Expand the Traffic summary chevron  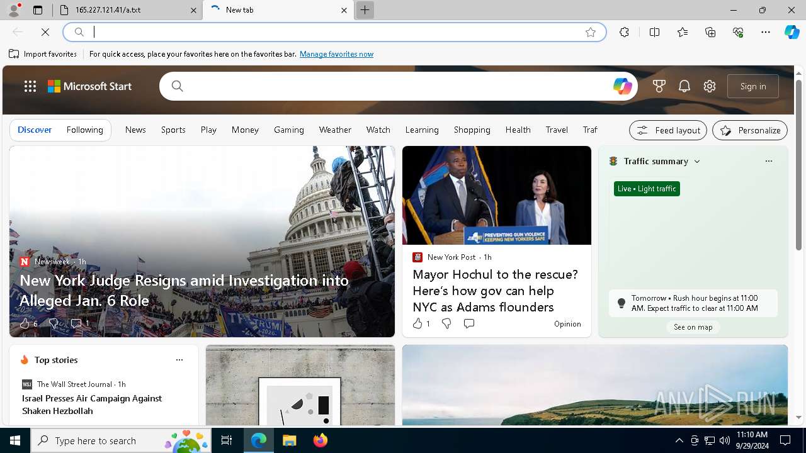(x=697, y=162)
